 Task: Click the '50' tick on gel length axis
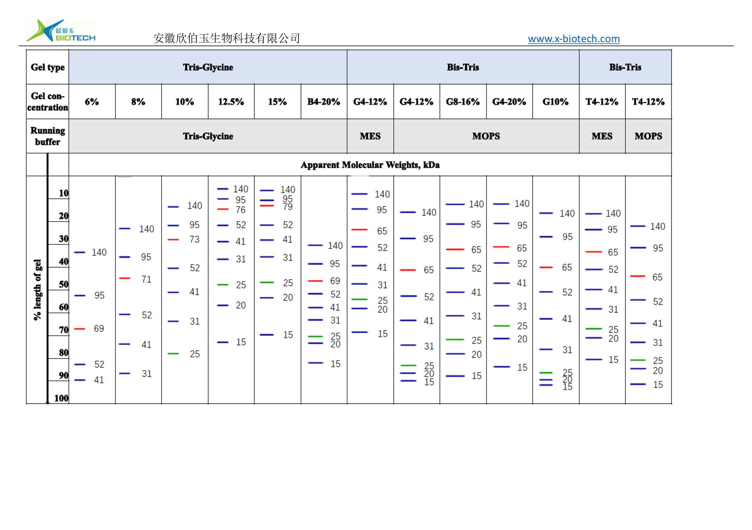(64, 284)
